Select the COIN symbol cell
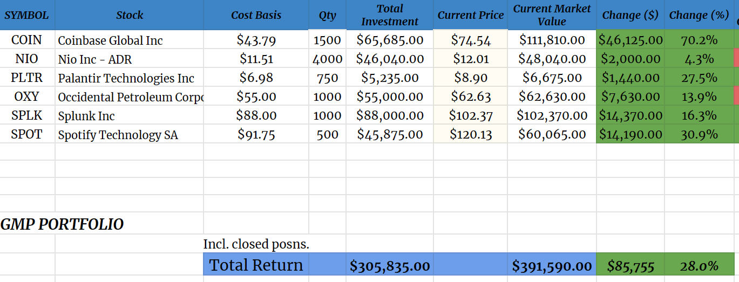Screen dimensions: 739x282 click(27, 40)
